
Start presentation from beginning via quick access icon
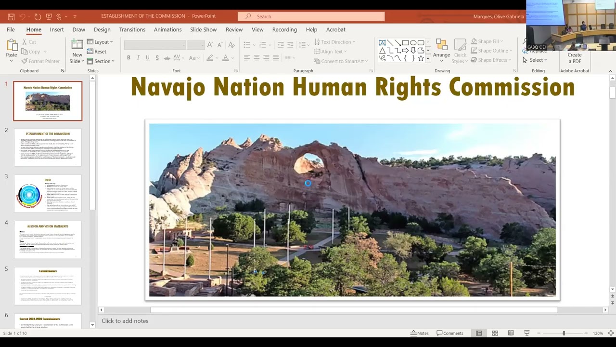click(x=49, y=16)
